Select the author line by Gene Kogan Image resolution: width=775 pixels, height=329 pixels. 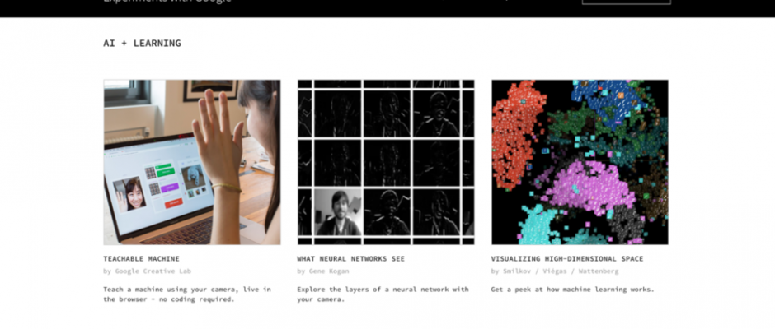click(x=323, y=271)
